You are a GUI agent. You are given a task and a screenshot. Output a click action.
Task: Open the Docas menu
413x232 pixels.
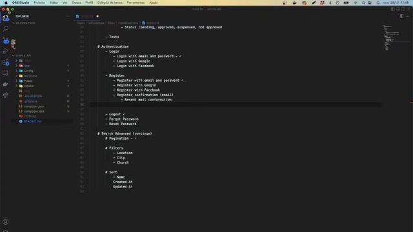coord(76,3)
